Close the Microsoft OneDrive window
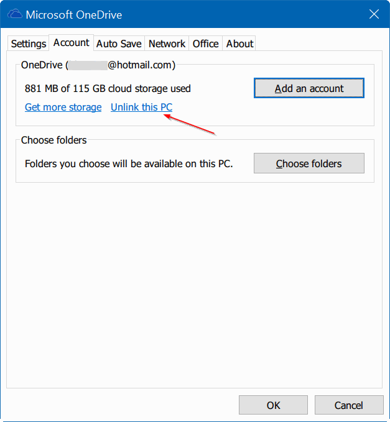 click(x=374, y=14)
